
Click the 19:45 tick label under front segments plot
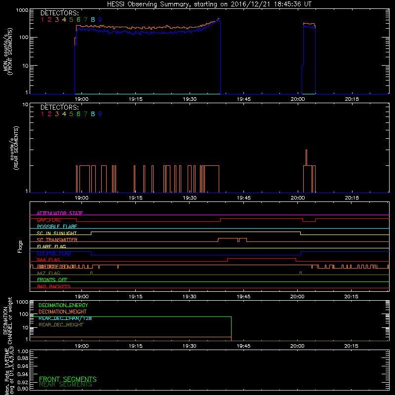pyautogui.click(x=243, y=99)
